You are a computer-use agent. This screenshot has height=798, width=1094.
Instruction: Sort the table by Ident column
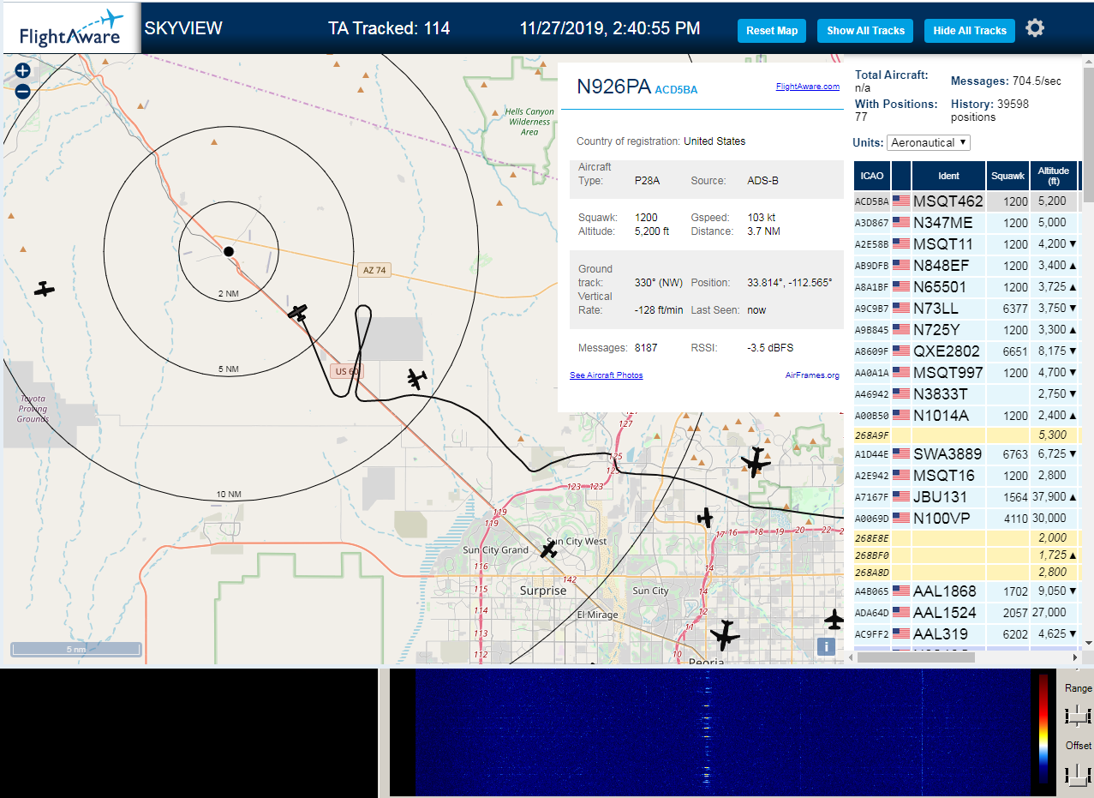948,176
